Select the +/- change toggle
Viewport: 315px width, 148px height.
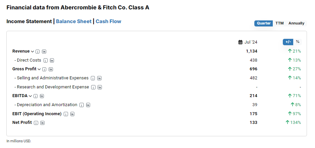coord(288,42)
